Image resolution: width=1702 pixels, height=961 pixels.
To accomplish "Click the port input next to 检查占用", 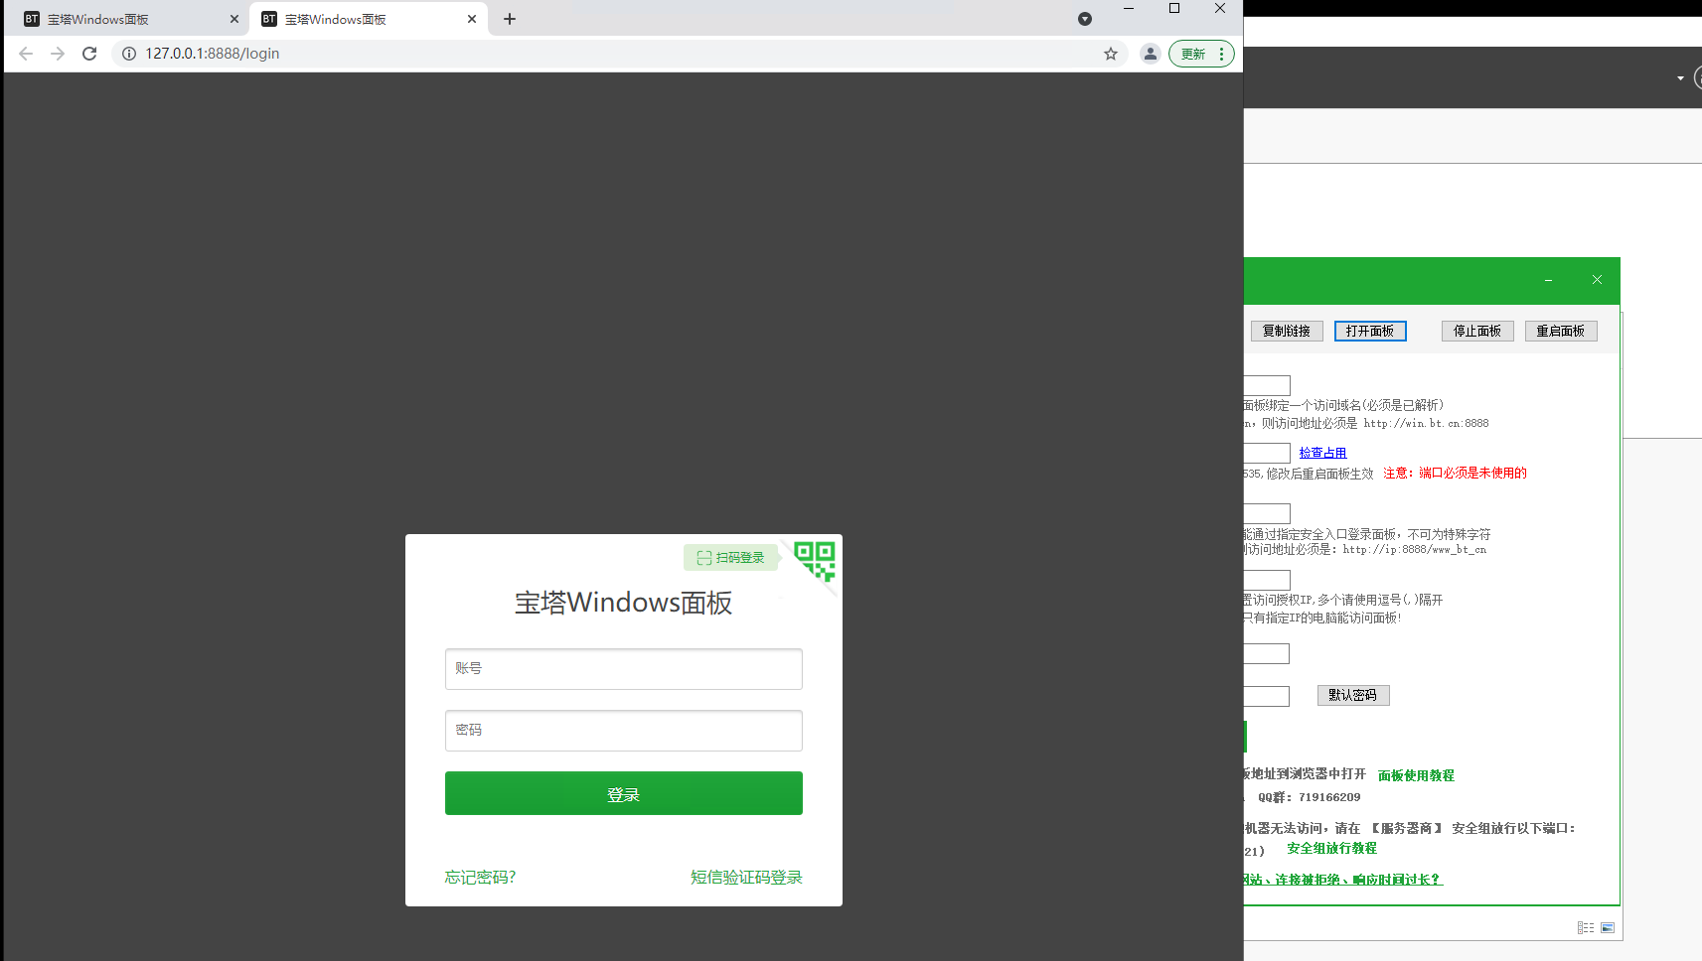I will [1267, 453].
